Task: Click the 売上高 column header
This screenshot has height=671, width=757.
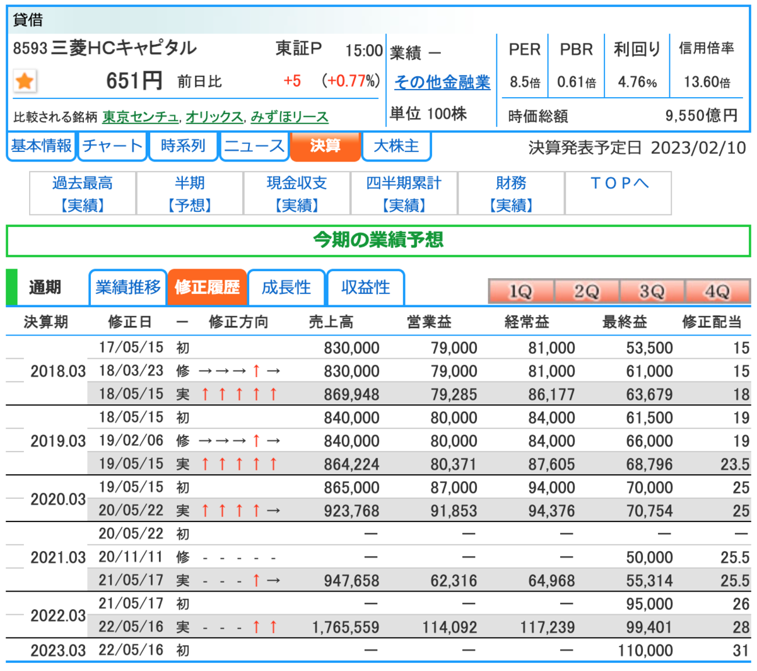Action: click(331, 322)
